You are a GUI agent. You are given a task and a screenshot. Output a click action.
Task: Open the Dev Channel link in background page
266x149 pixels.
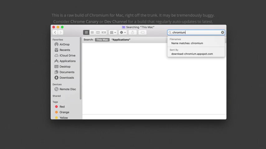(116, 22)
